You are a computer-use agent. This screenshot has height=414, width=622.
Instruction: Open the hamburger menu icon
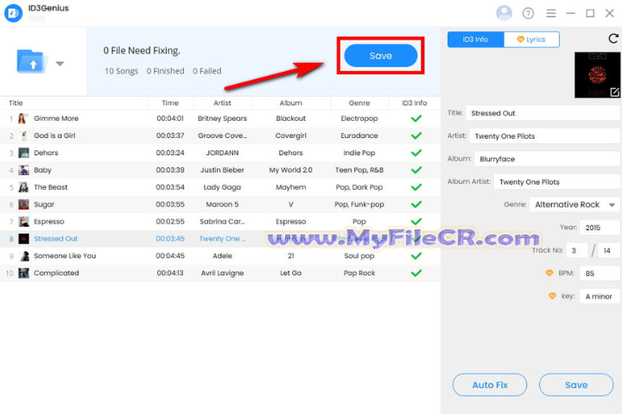[x=550, y=14]
